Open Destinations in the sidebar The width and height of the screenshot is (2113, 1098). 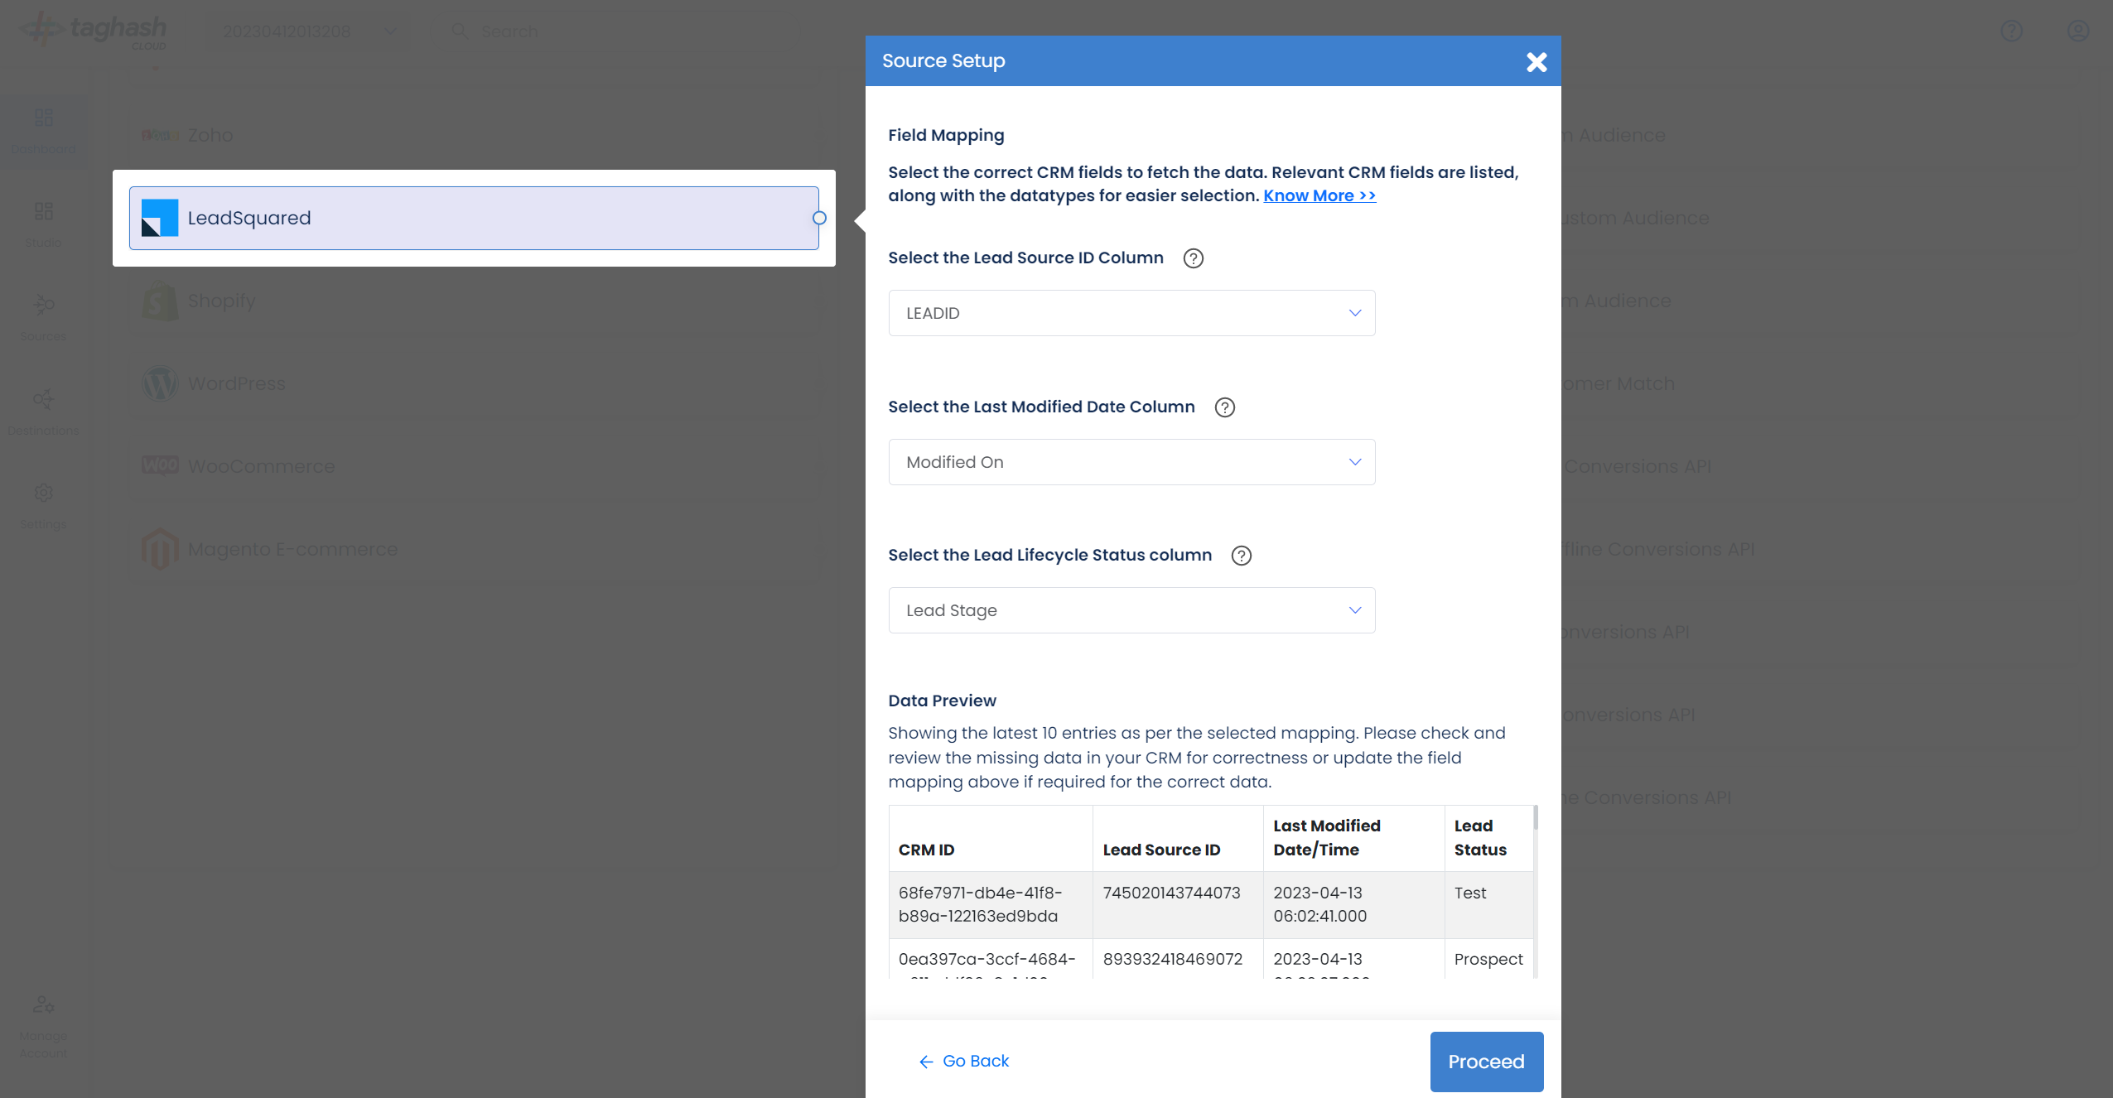[43, 412]
